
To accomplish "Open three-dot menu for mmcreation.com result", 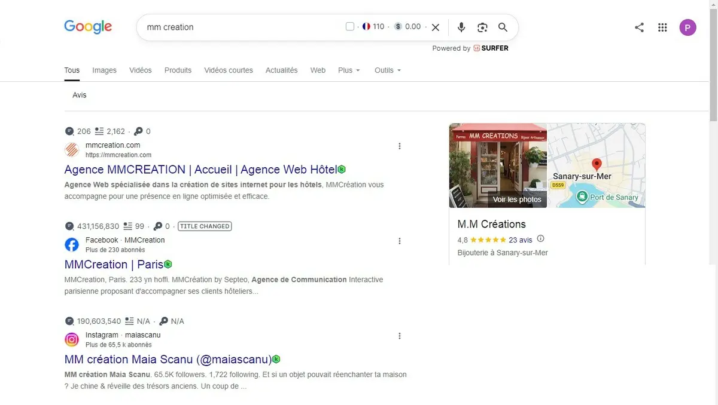I will 400,146.
